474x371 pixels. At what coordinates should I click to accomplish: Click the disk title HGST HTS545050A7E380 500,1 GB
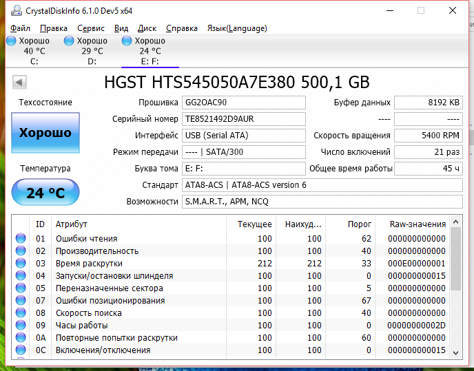(237, 82)
